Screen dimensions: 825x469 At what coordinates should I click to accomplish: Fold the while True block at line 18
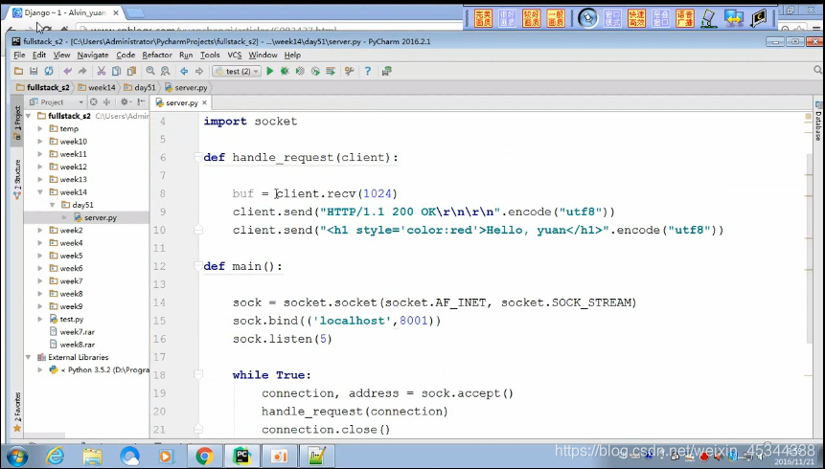coord(197,375)
